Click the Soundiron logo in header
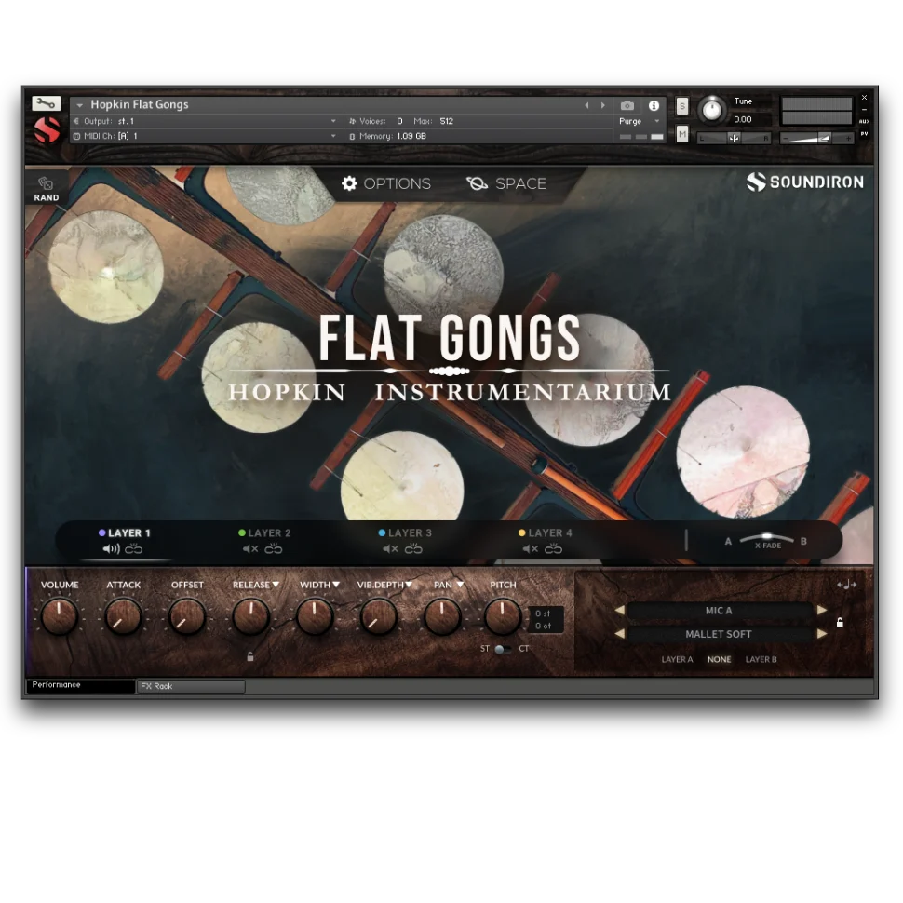The width and height of the screenshot is (903, 903). click(x=805, y=182)
